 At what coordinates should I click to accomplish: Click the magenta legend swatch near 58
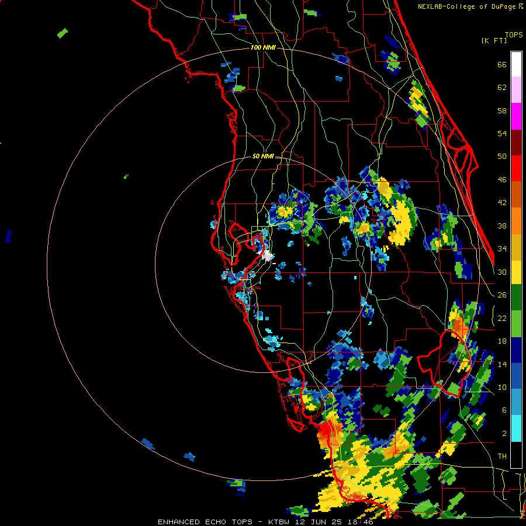pyautogui.click(x=516, y=116)
